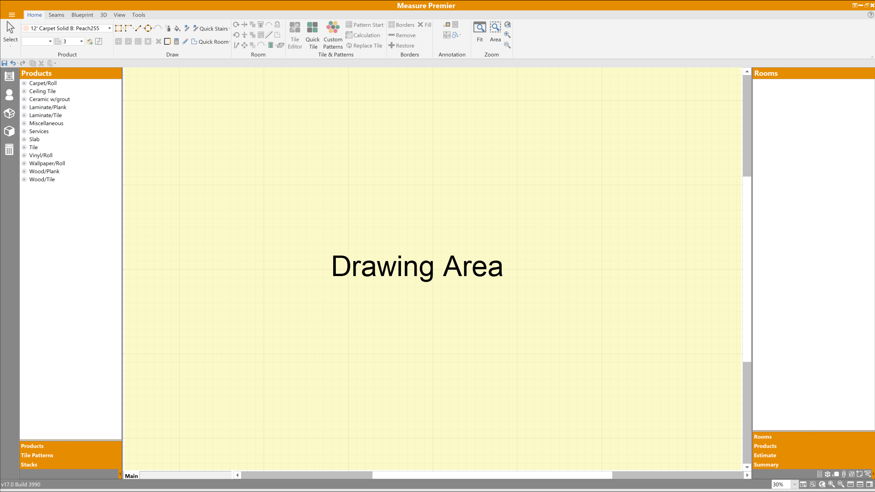Click the peach color swatch in product selector

pos(26,28)
